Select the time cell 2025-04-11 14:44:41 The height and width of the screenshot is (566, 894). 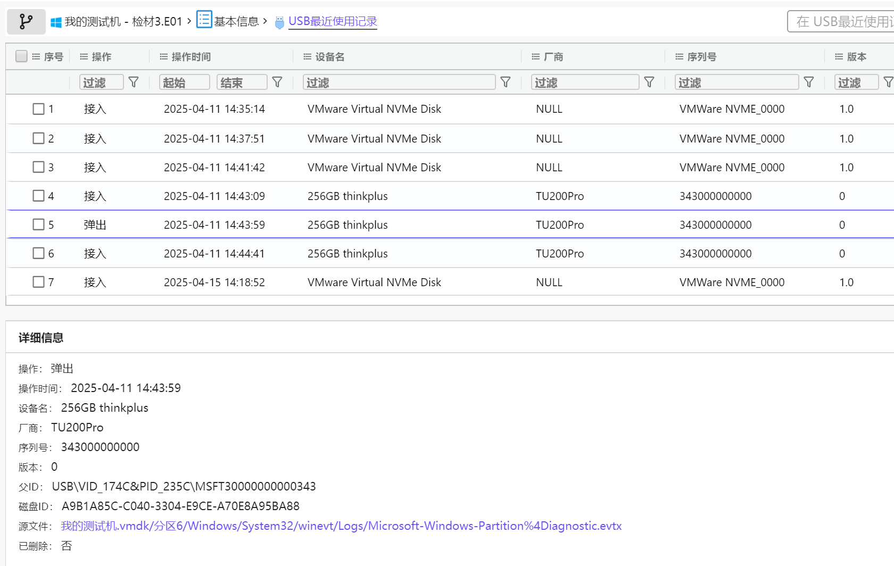(214, 253)
